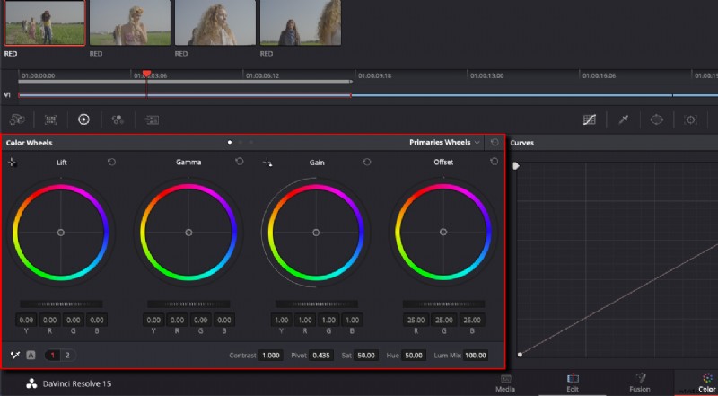Open the Curves palette icon
Screen dimensions: 718x396
click(x=590, y=119)
